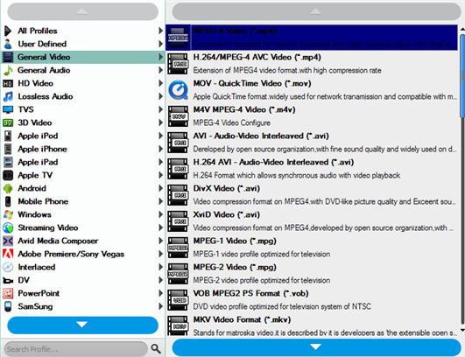Expand the Android submenu arrow
This screenshot has width=465, height=357.
pos(160,188)
